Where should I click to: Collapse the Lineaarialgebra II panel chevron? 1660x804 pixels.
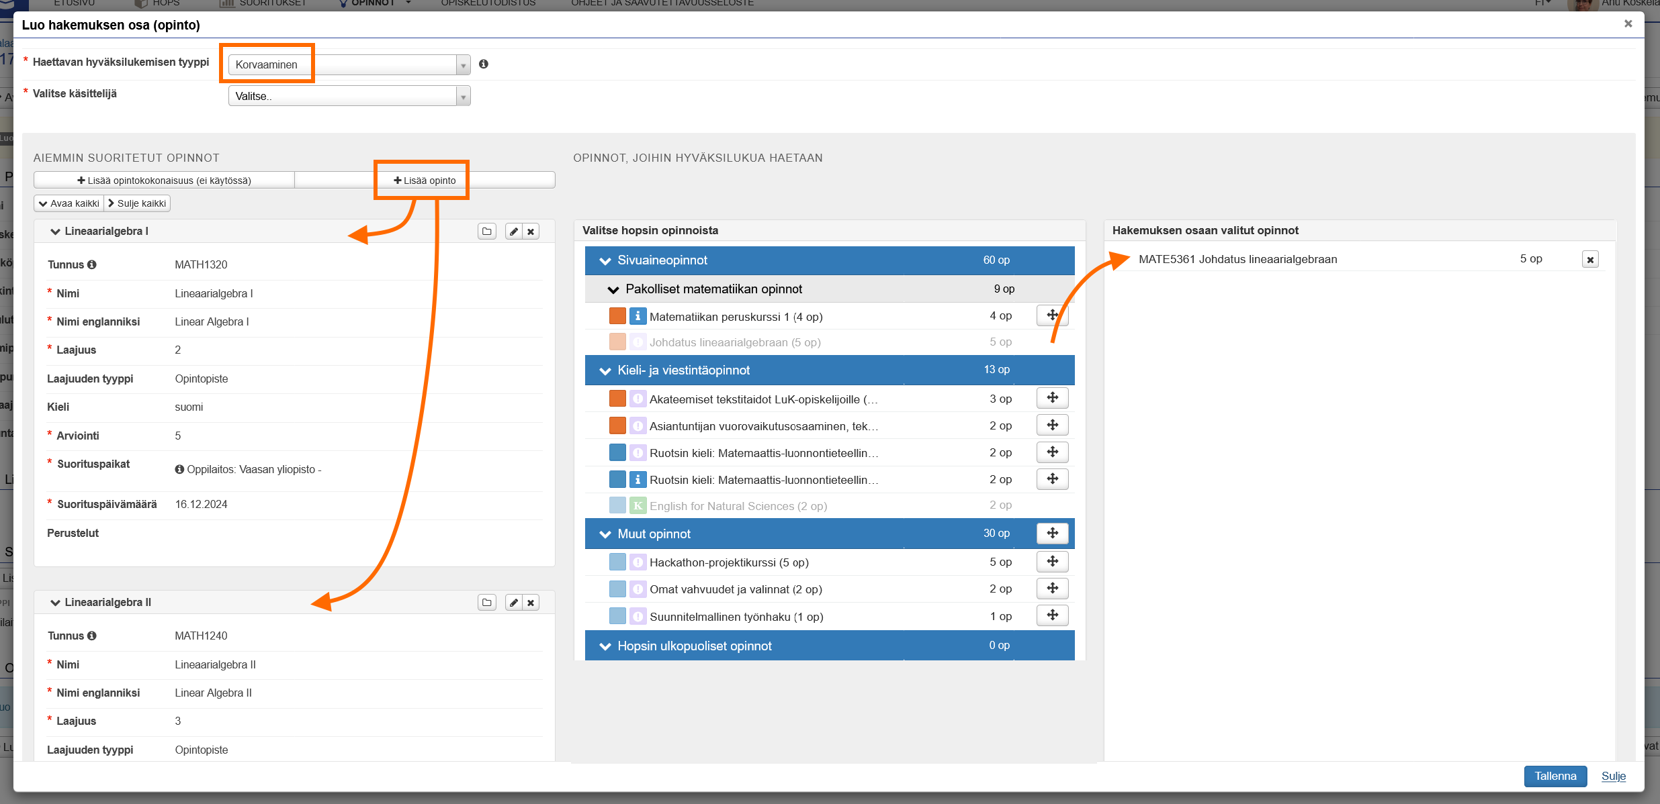[x=55, y=603]
